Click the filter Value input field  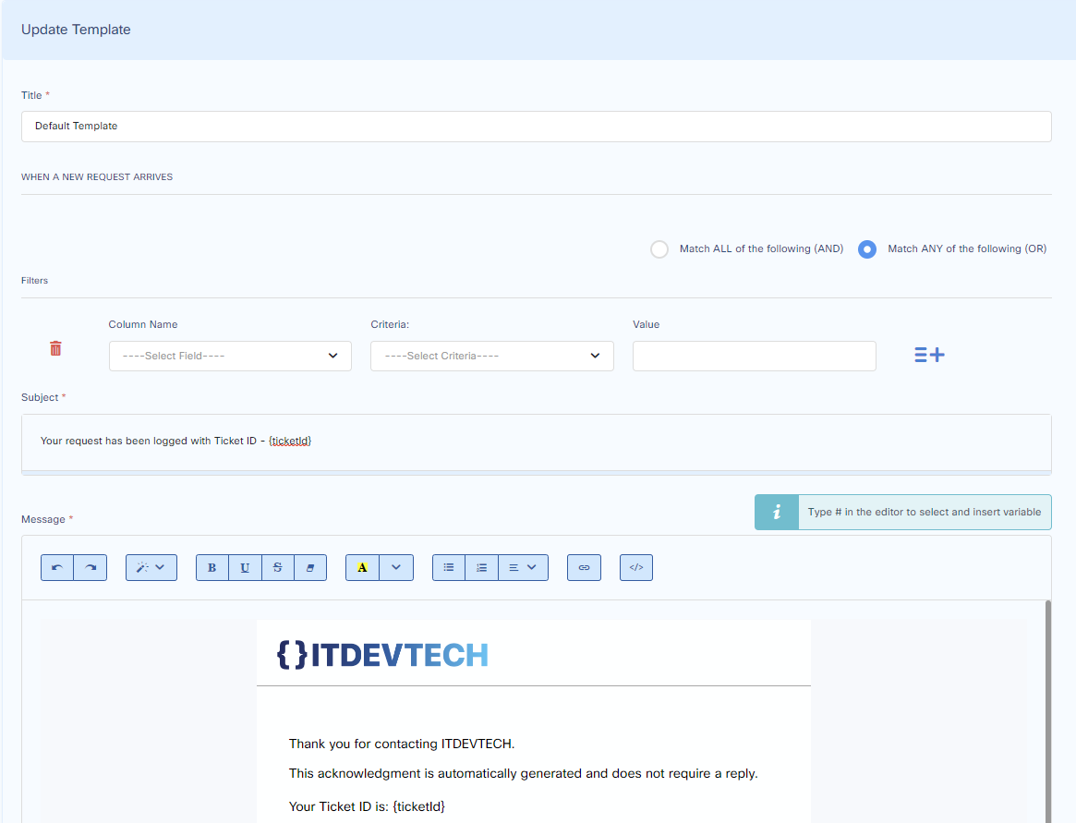tap(754, 356)
